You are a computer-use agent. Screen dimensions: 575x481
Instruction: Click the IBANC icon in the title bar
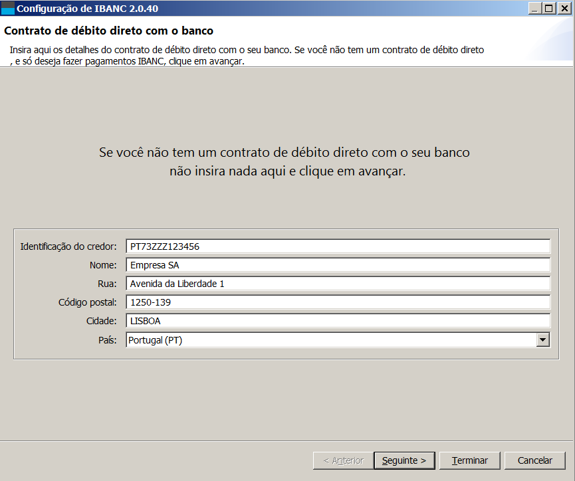tap(8, 9)
